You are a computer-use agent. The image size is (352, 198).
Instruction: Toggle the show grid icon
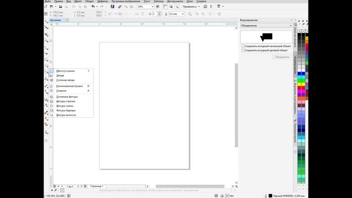tap(171, 7)
